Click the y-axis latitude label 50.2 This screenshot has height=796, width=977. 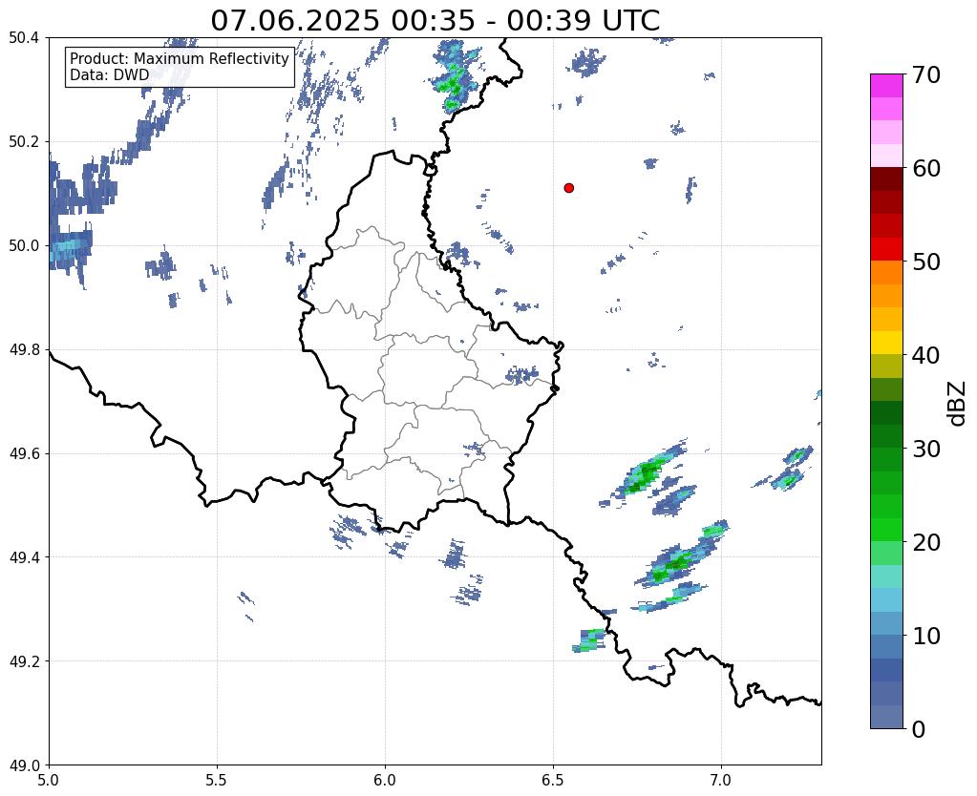24,141
